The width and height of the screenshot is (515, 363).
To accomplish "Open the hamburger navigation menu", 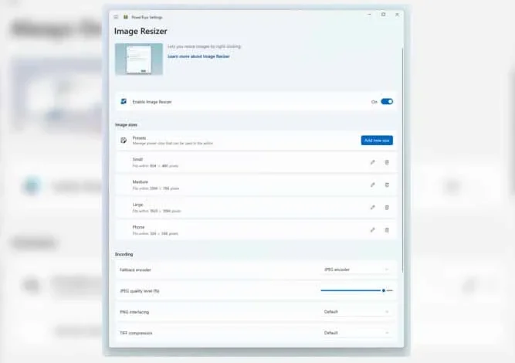I will coord(116,17).
